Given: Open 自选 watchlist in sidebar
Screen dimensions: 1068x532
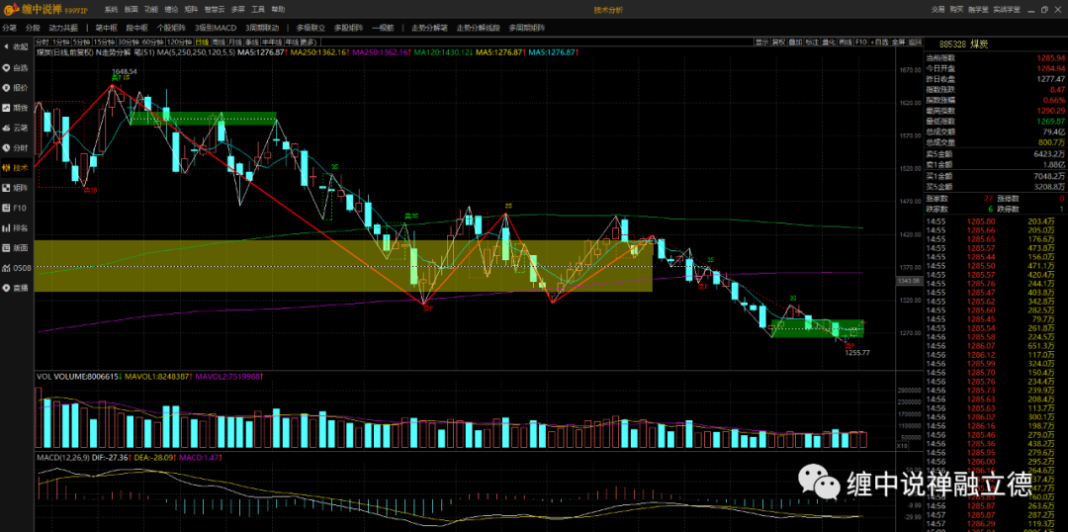Looking at the screenshot, I should 16,68.
